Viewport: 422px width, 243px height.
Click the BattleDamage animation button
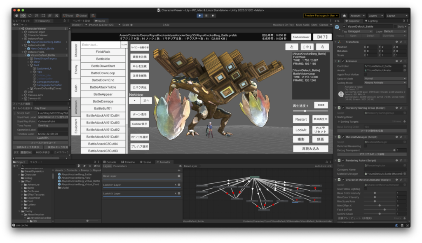point(103,101)
